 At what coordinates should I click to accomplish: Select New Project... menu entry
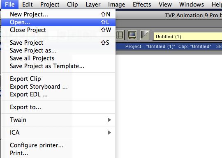[58, 14]
